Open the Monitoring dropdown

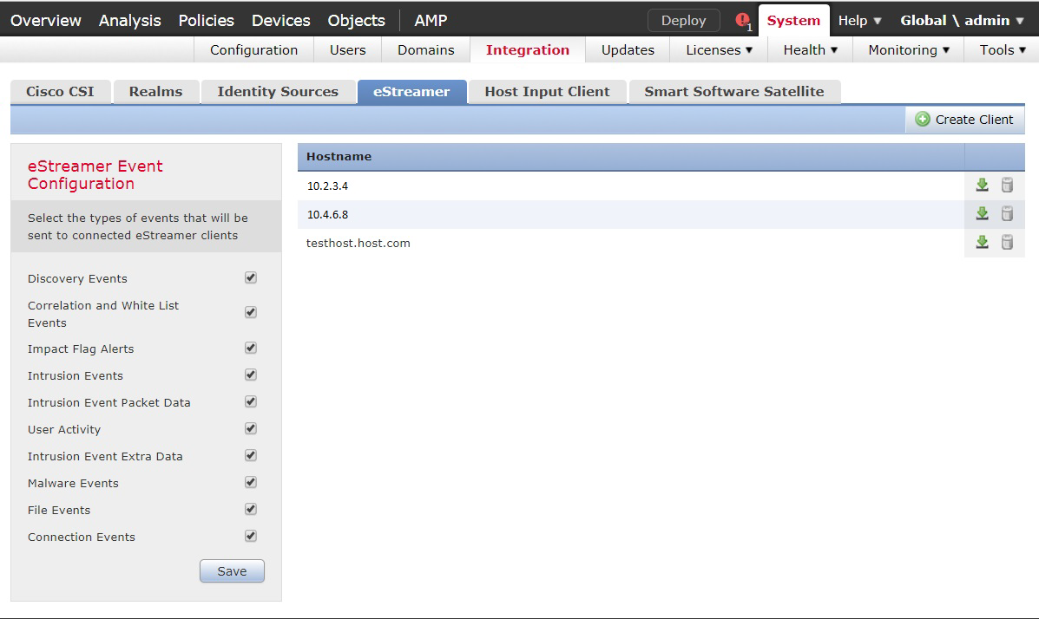(x=909, y=49)
